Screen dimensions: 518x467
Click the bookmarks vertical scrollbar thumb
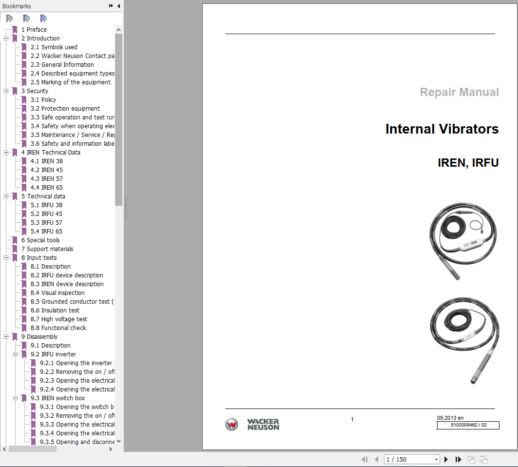[118, 119]
